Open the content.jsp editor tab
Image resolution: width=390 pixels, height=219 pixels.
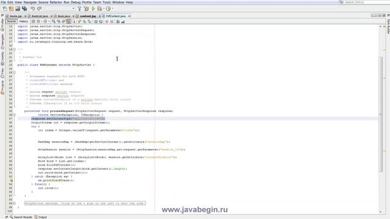click(x=88, y=16)
